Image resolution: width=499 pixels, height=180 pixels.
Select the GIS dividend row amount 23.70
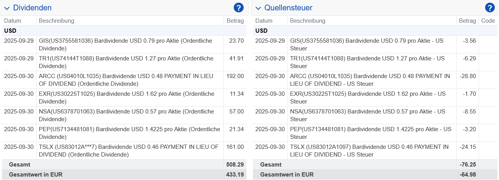click(x=236, y=41)
